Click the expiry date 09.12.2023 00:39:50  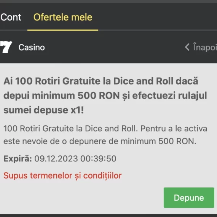(75, 159)
